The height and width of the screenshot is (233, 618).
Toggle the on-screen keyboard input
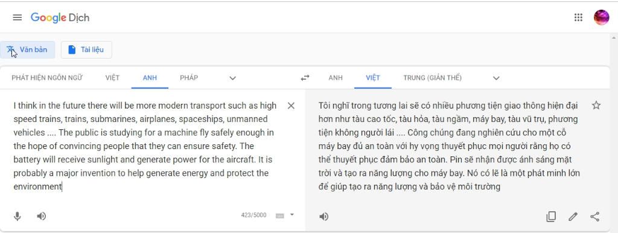[280, 215]
